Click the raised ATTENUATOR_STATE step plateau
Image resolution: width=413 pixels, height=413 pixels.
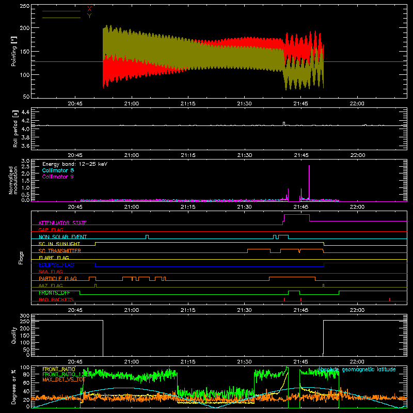[x=297, y=215]
